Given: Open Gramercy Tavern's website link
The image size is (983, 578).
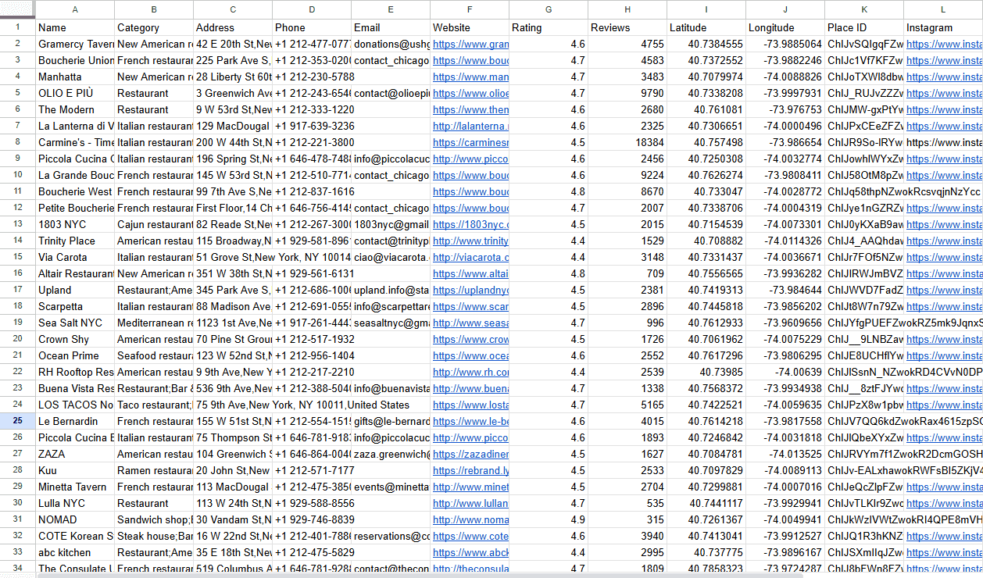Looking at the screenshot, I should coord(470,44).
